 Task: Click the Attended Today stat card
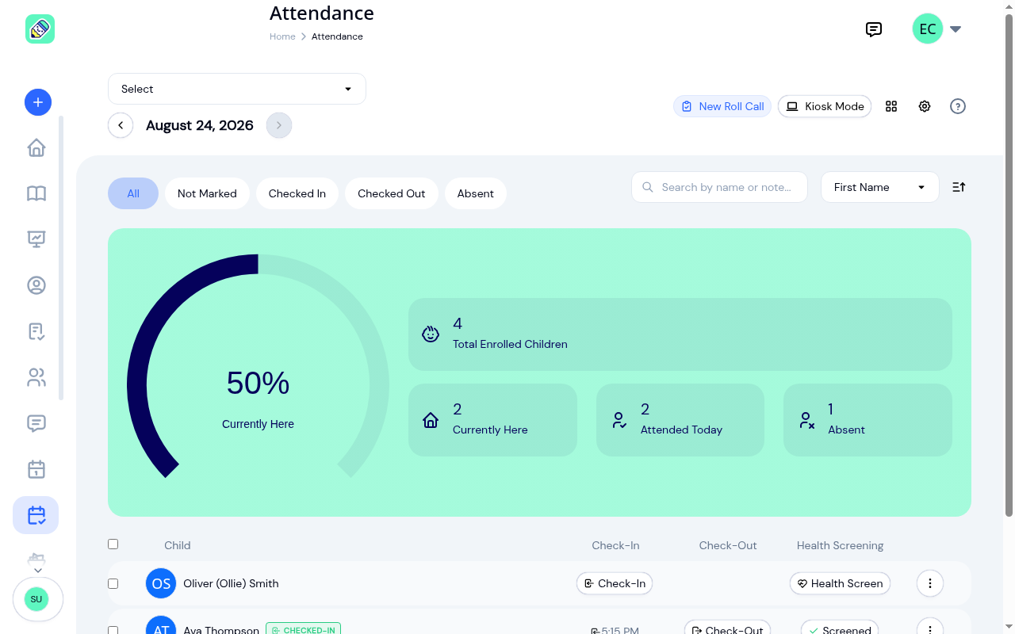click(x=680, y=420)
